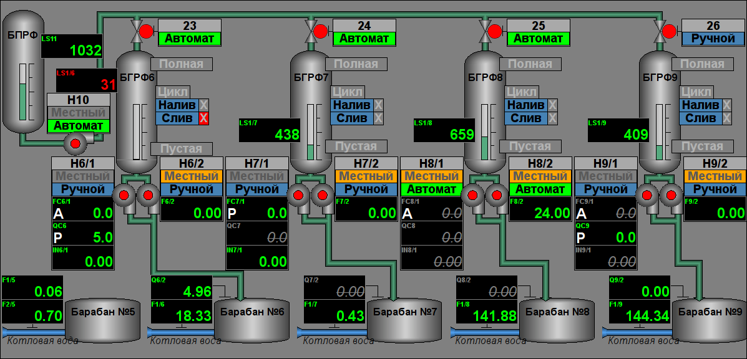Click the БПРФ tank level gauge bar
Image resolution: width=747 pixels, height=359 pixels.
click(x=23, y=92)
